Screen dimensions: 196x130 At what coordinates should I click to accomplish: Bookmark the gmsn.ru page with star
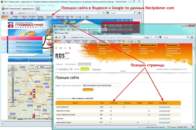tap(98, 13)
